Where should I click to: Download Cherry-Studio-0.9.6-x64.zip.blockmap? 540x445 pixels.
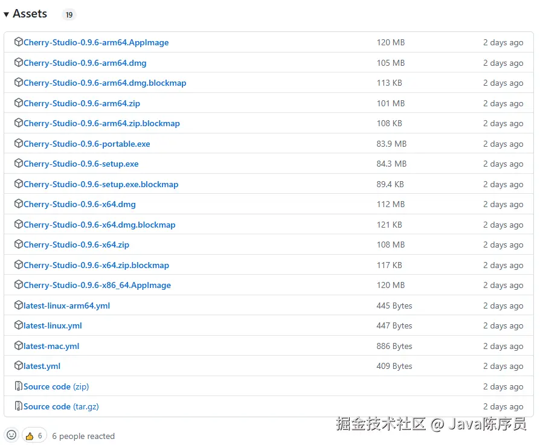[96, 265]
